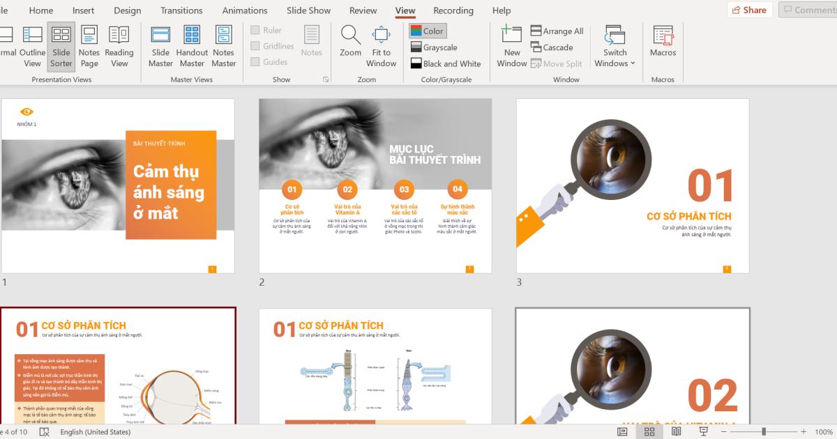Open Handout Master view

click(192, 47)
